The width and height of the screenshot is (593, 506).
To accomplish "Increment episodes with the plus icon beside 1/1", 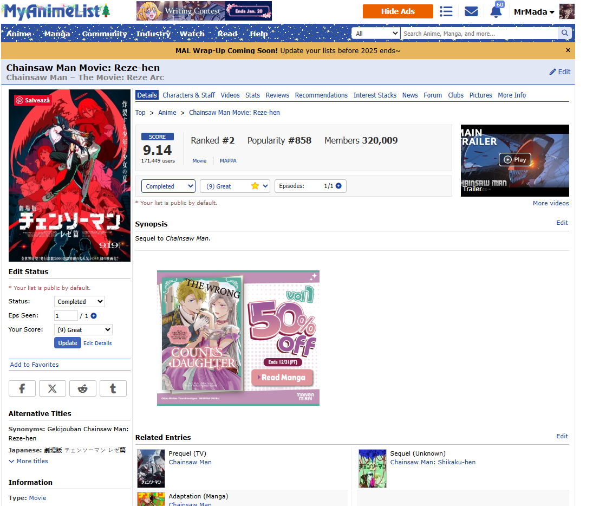I will (338, 186).
